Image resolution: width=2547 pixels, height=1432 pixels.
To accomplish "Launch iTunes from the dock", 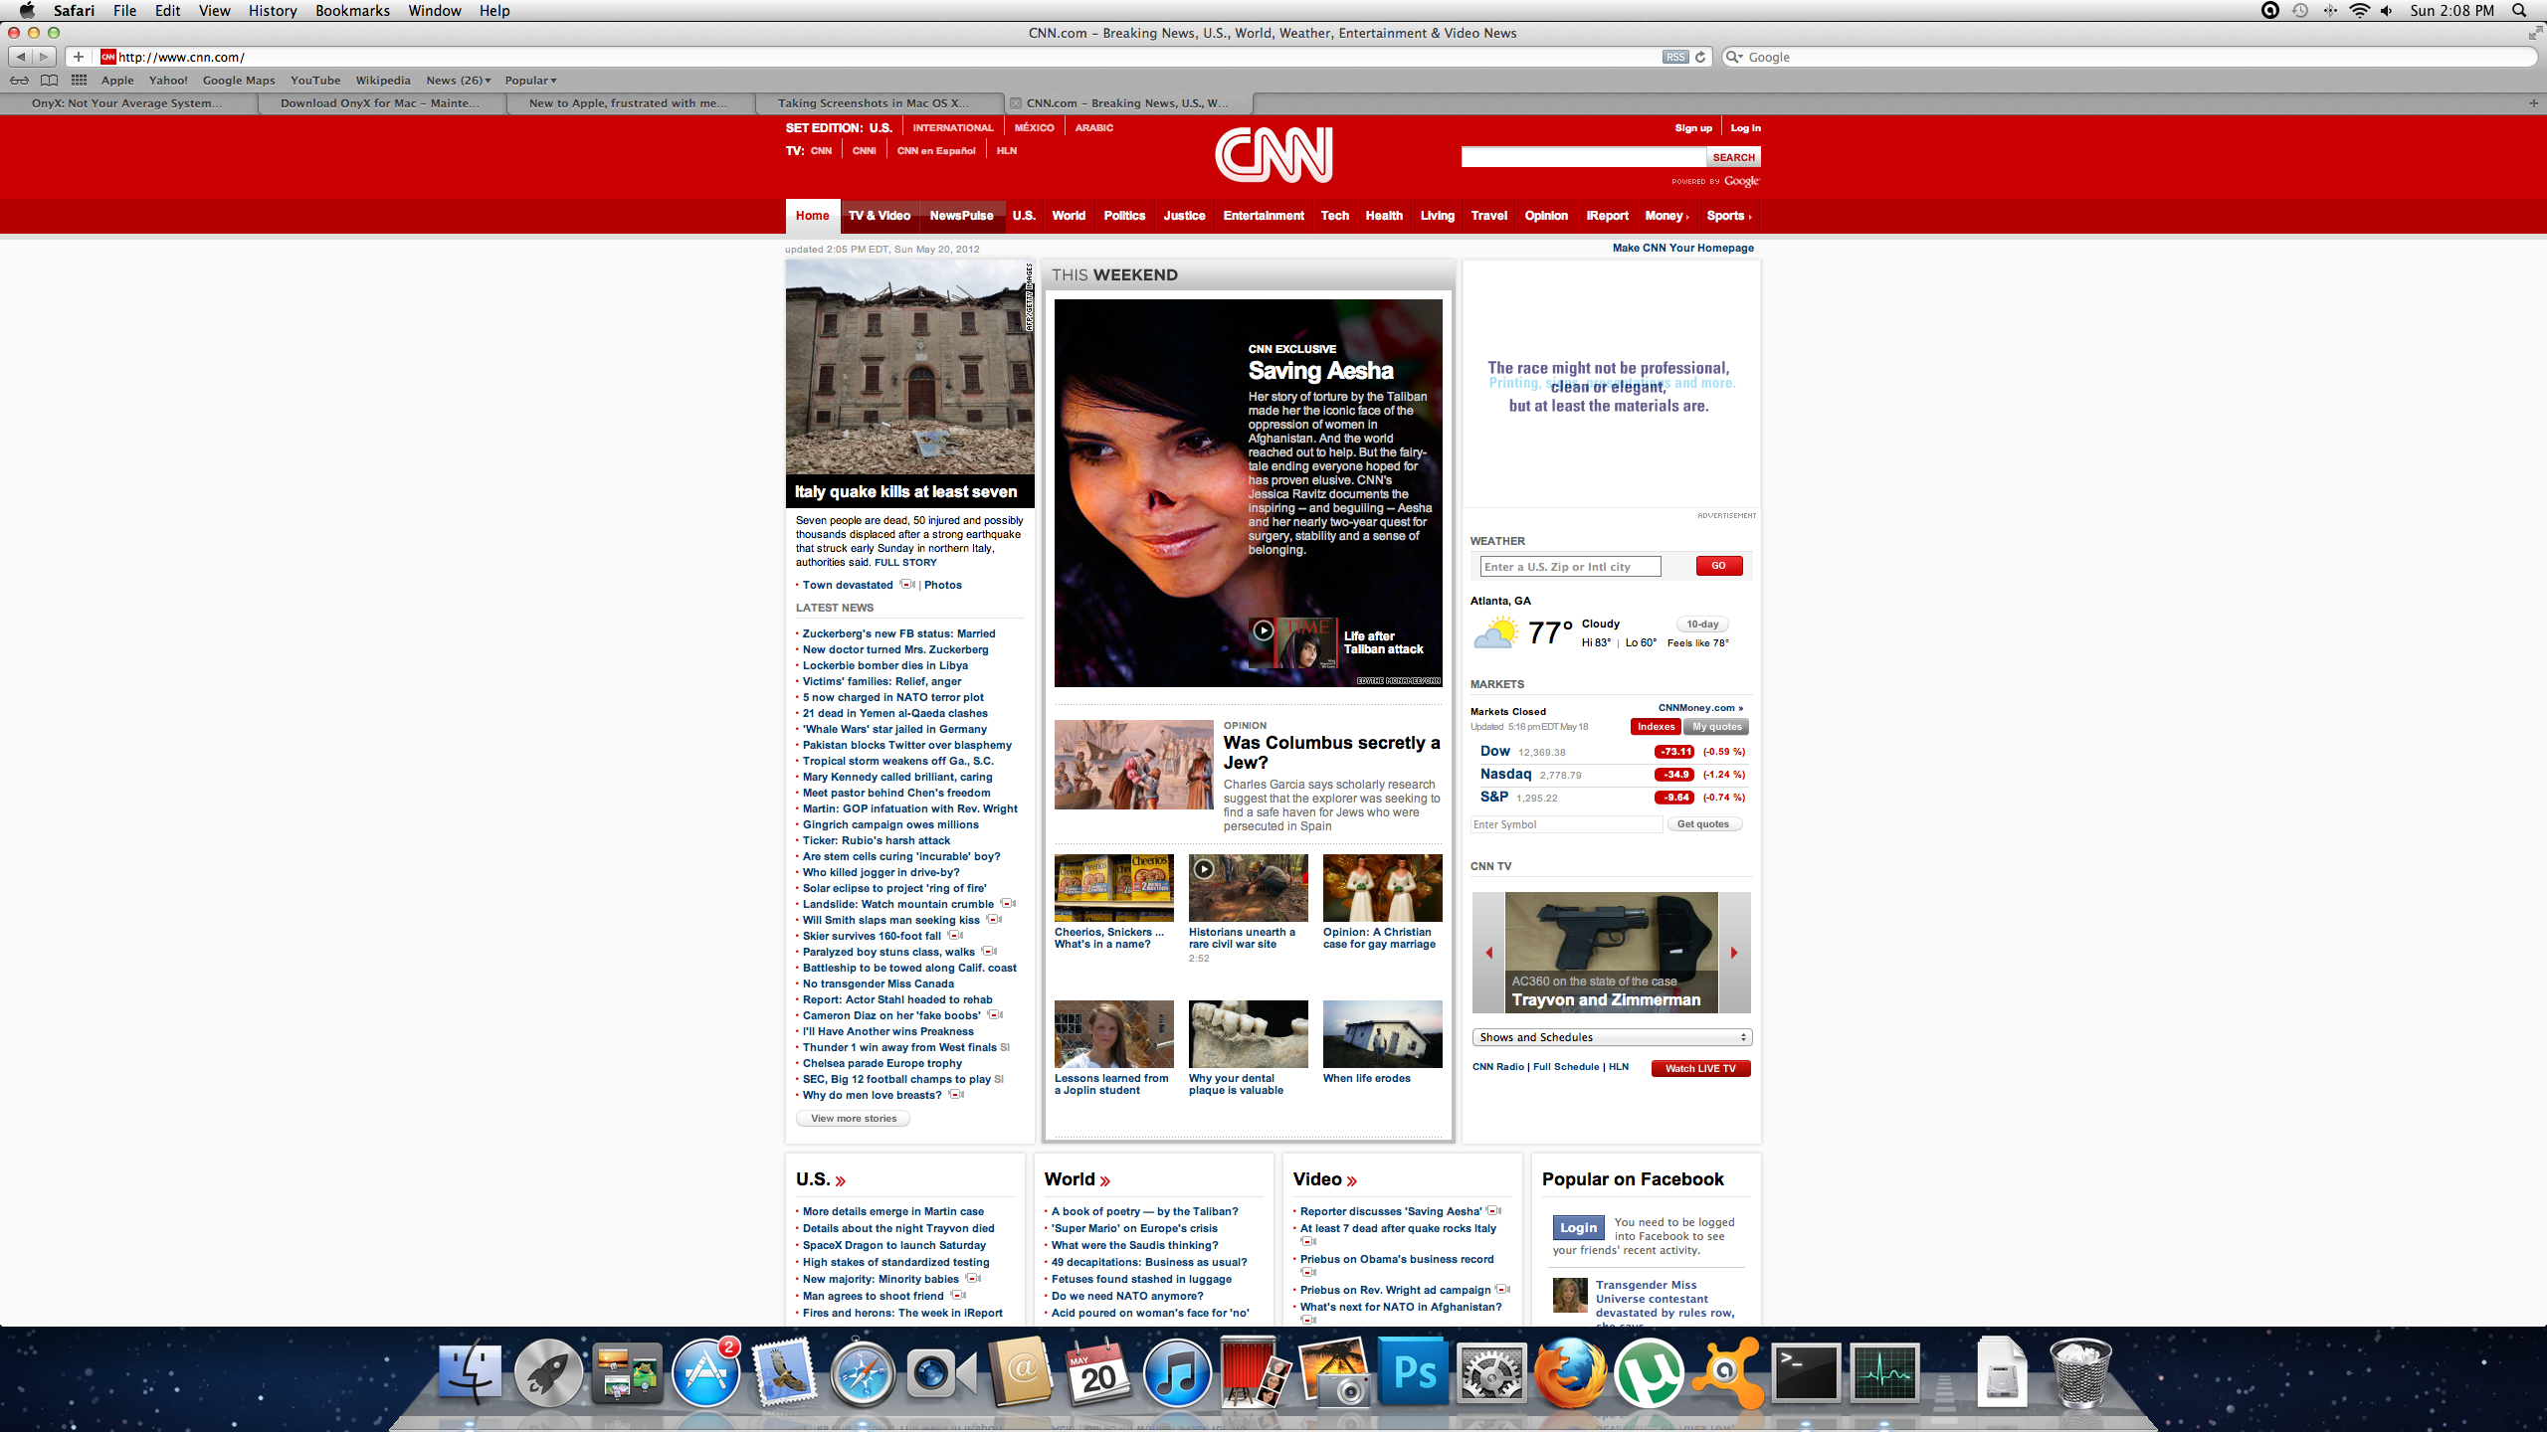I will (1177, 1373).
